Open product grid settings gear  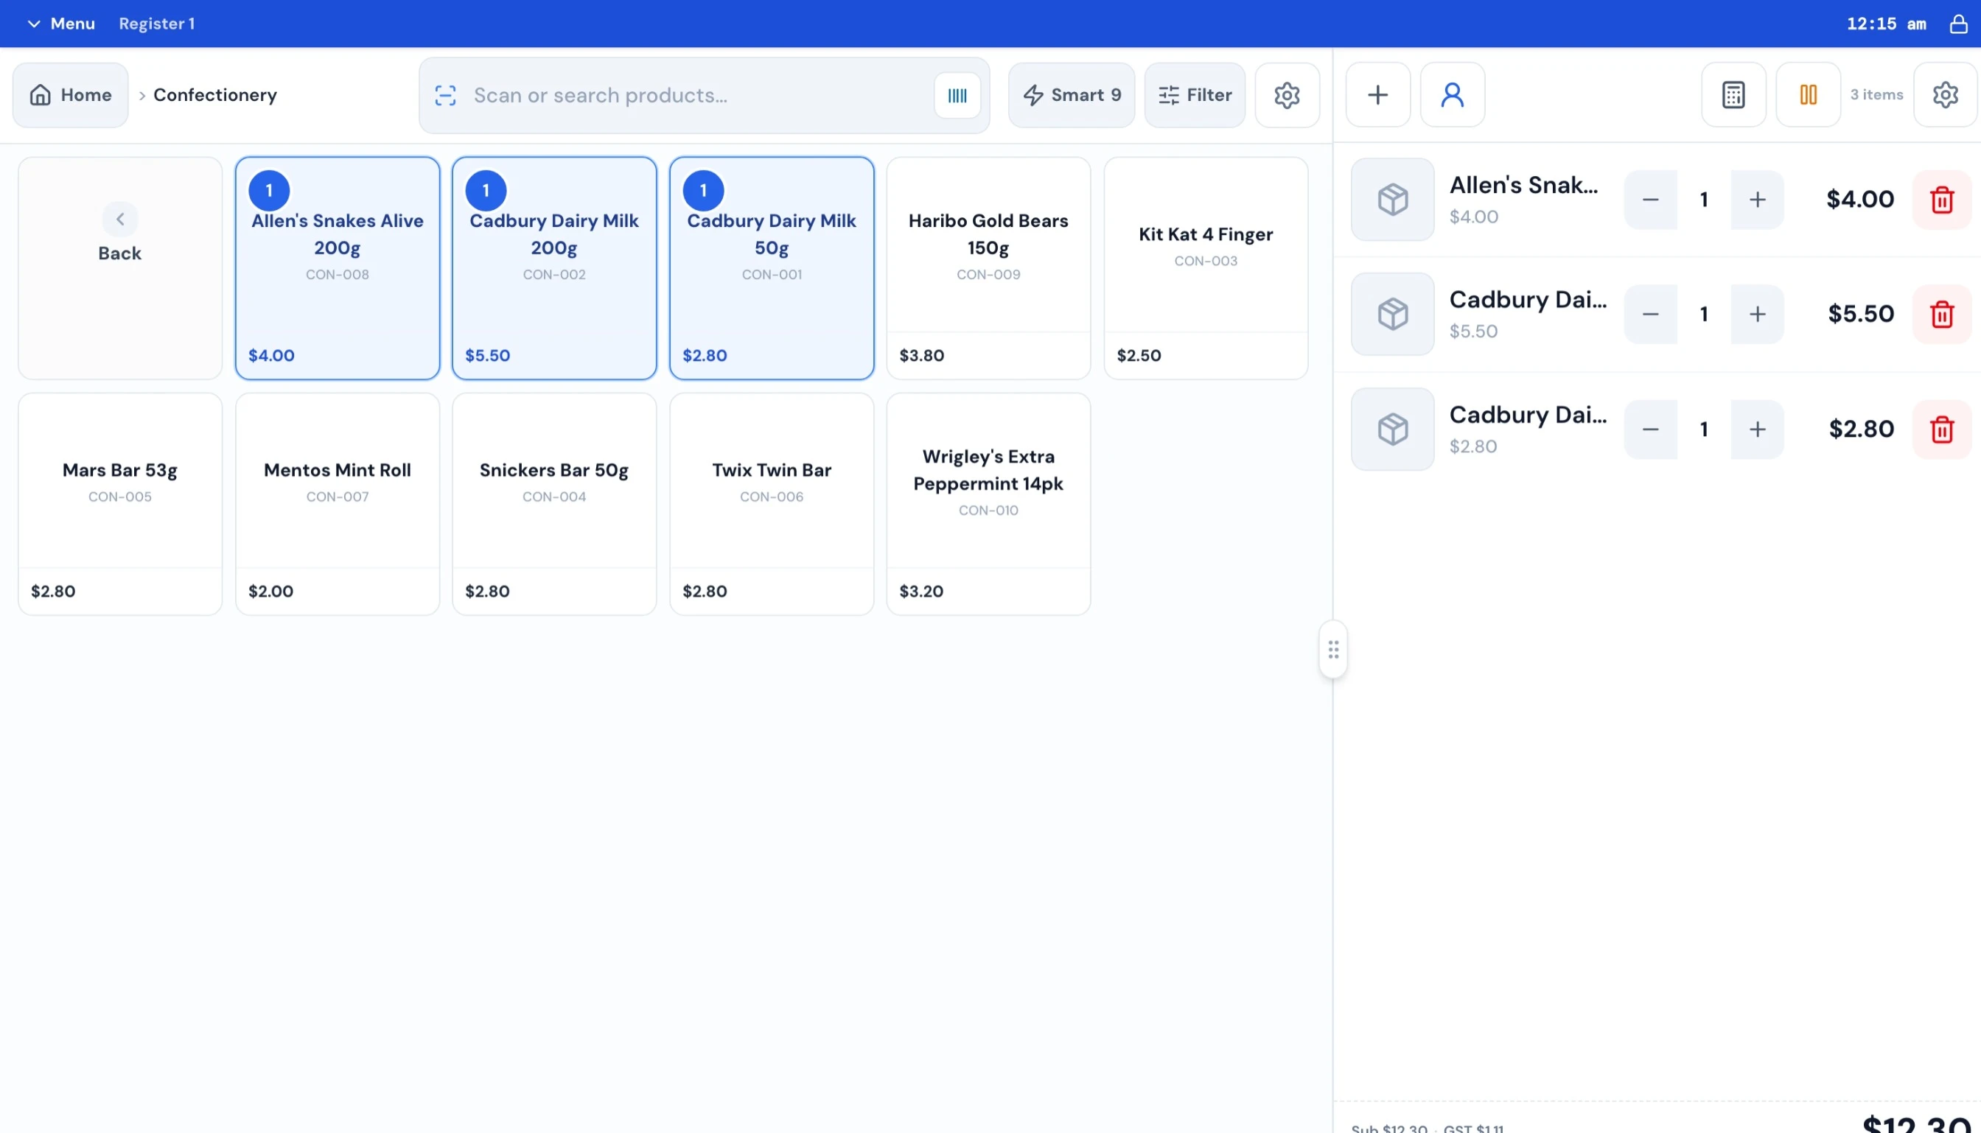1287,95
